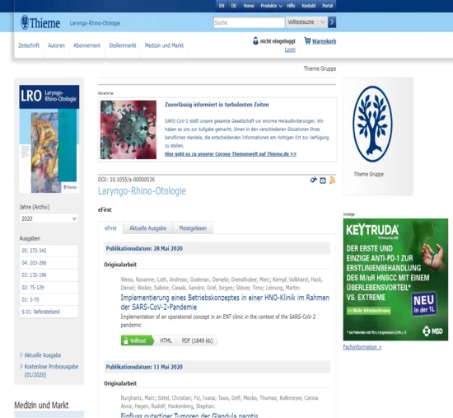Expand the Produkte menu
This screenshot has height=418, width=453.
(271, 6)
